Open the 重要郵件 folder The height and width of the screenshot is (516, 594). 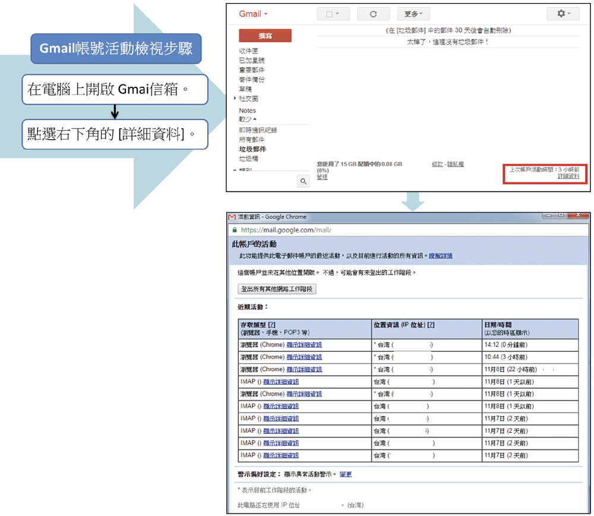[252, 70]
